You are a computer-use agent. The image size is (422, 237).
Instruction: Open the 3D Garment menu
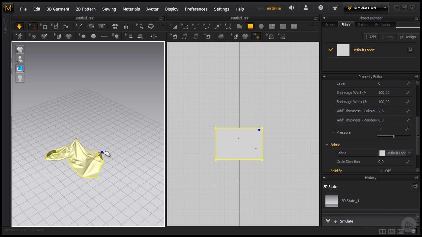pyautogui.click(x=58, y=9)
